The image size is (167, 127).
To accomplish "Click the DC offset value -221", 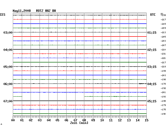I will point(163,58).
